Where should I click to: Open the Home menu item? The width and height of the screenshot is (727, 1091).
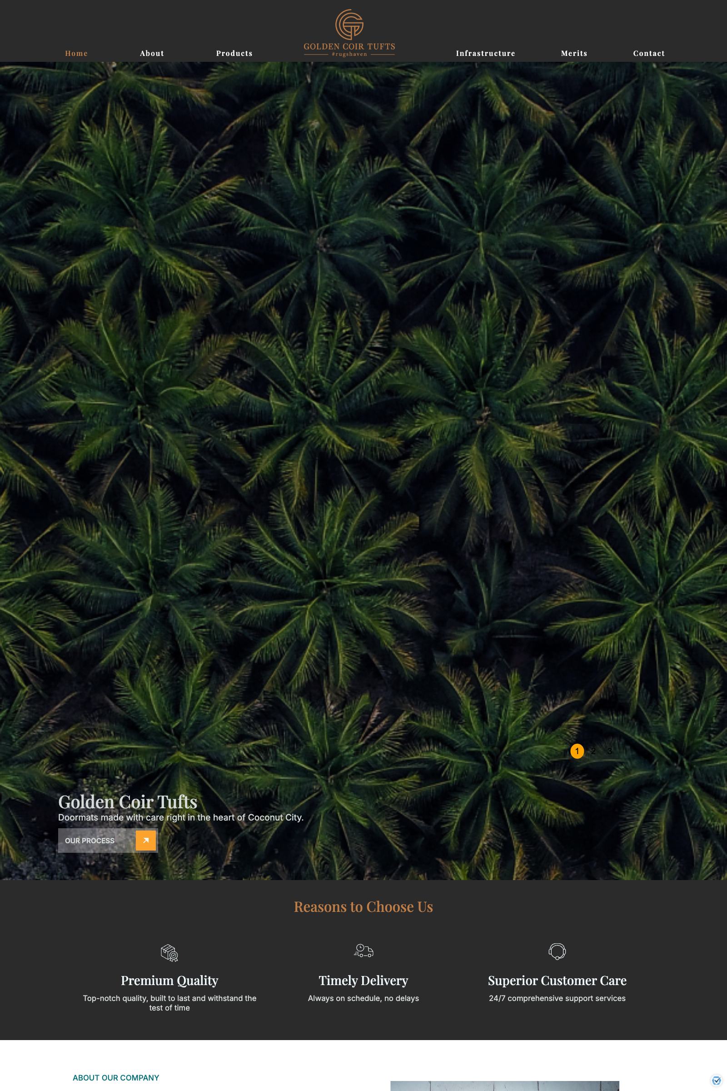point(76,53)
